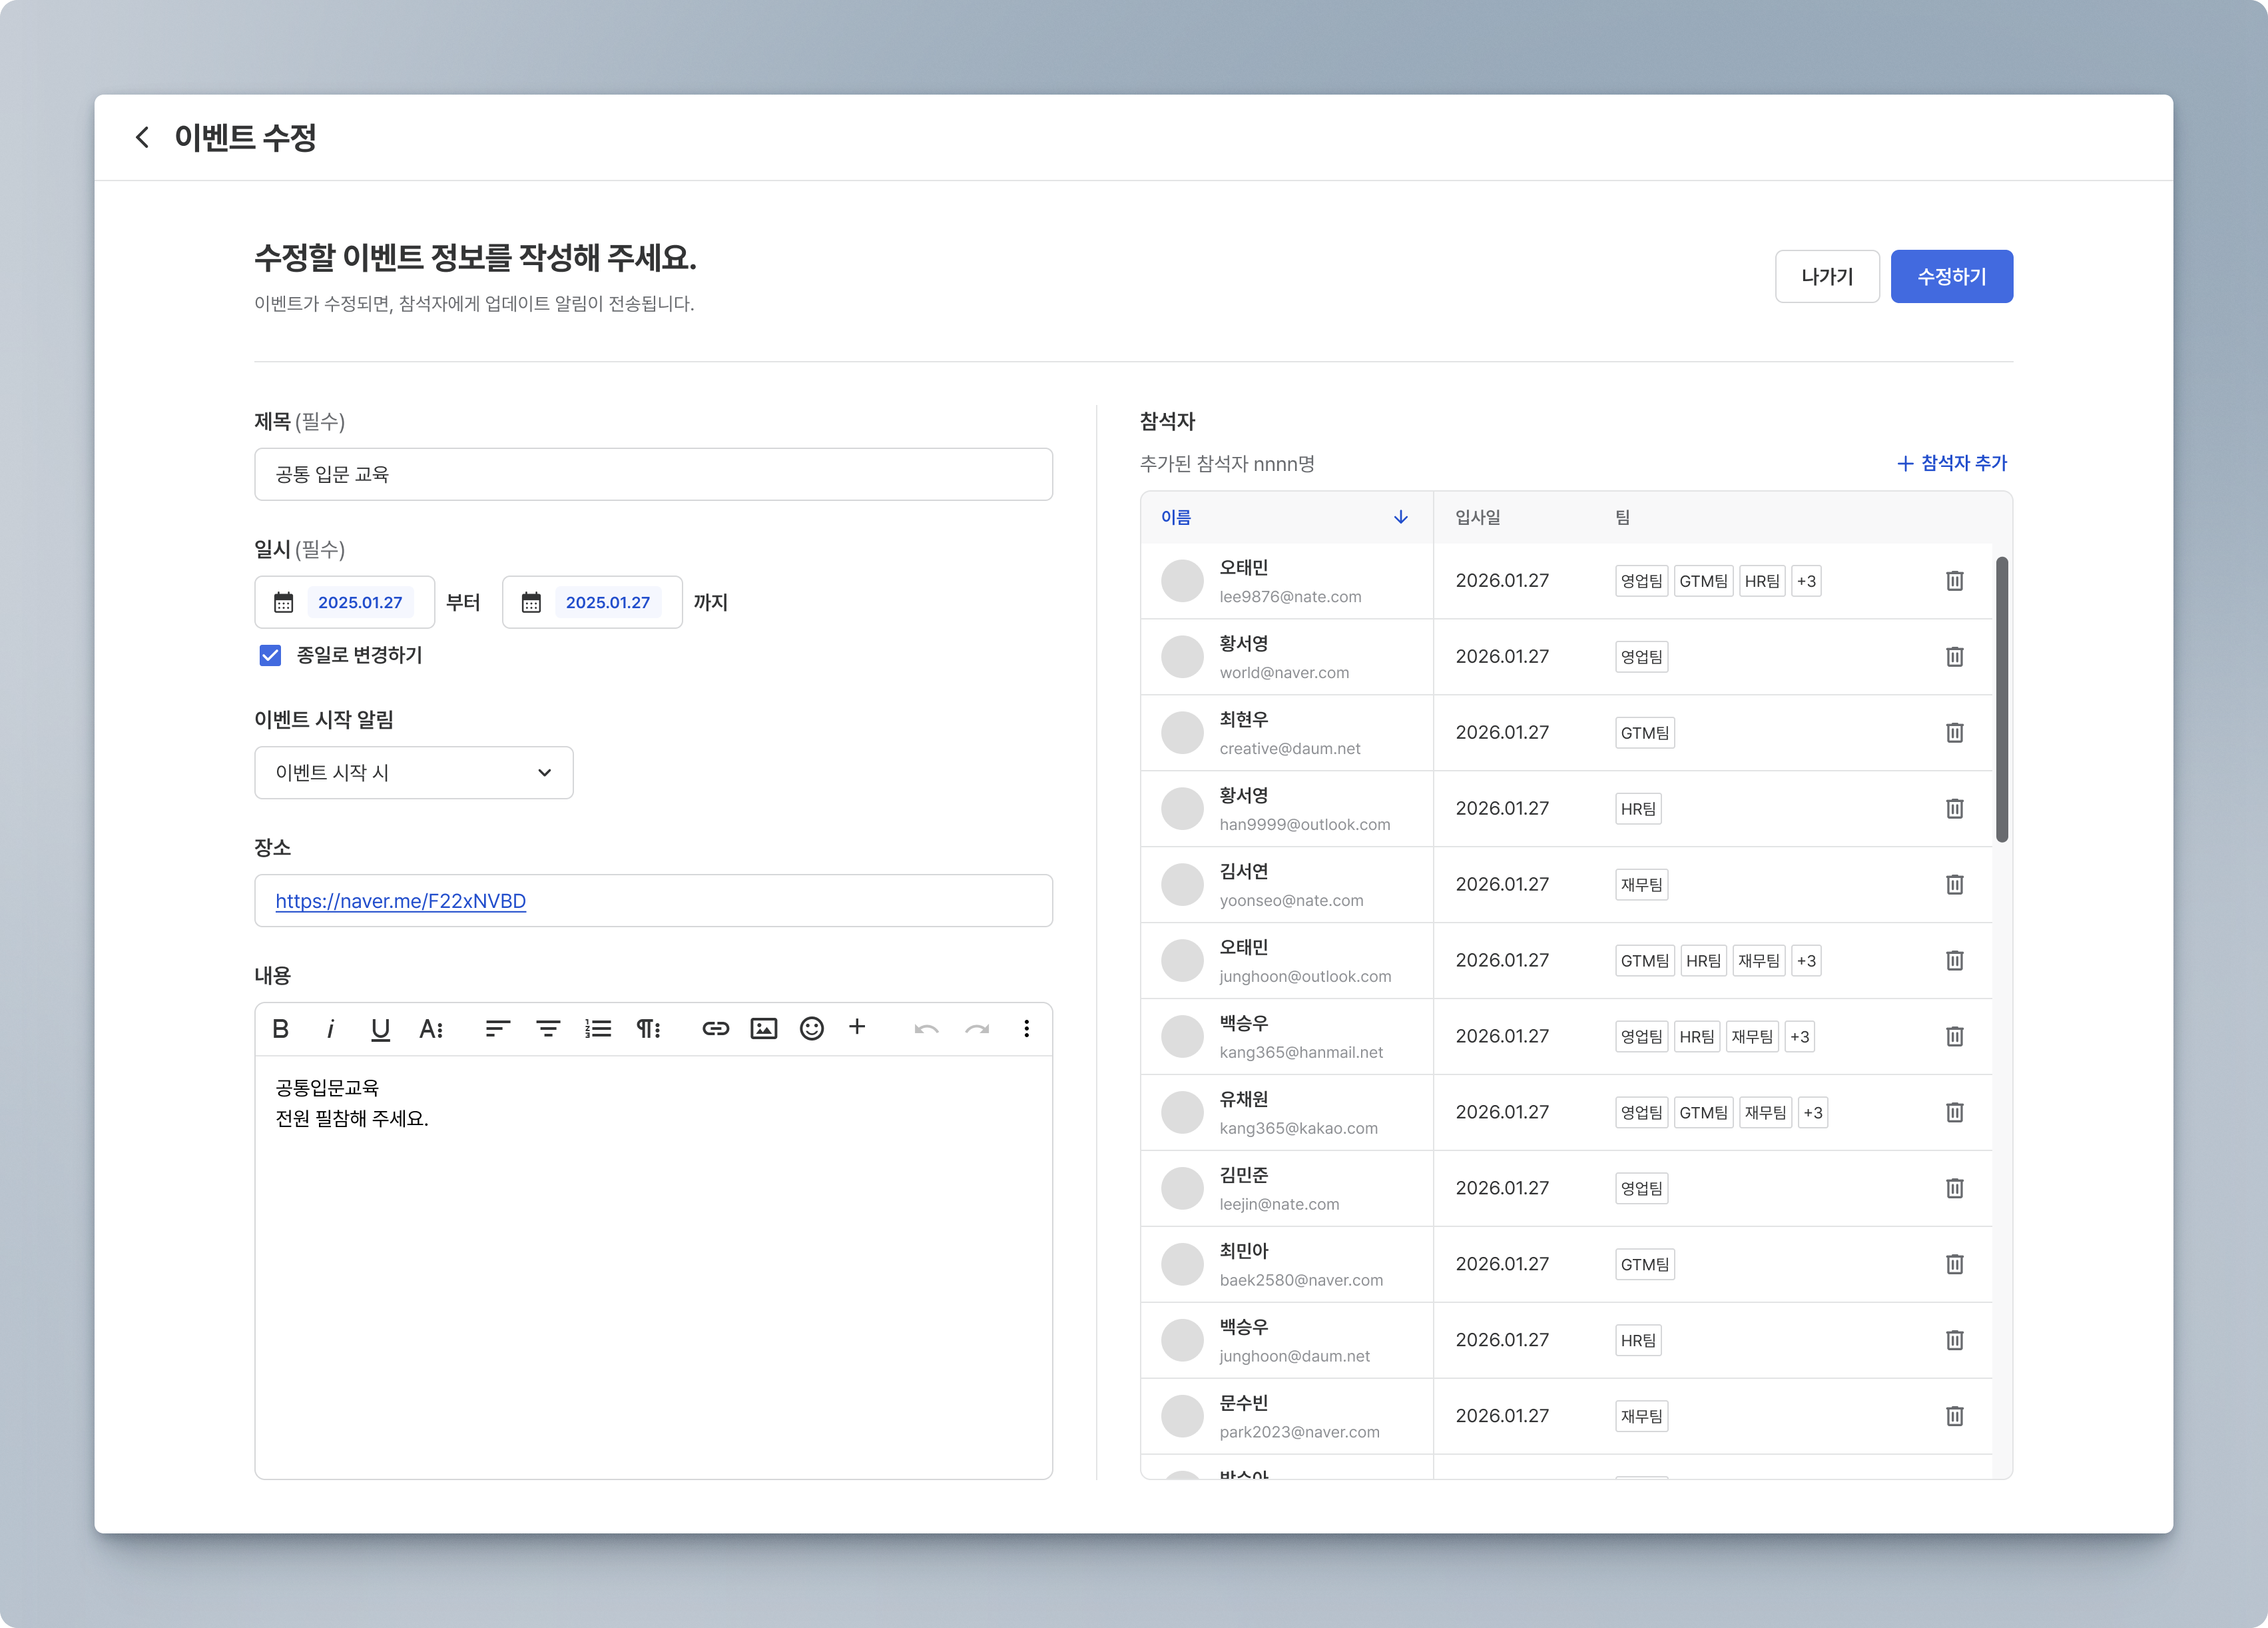Insert an image via the picture icon

tap(764, 1028)
